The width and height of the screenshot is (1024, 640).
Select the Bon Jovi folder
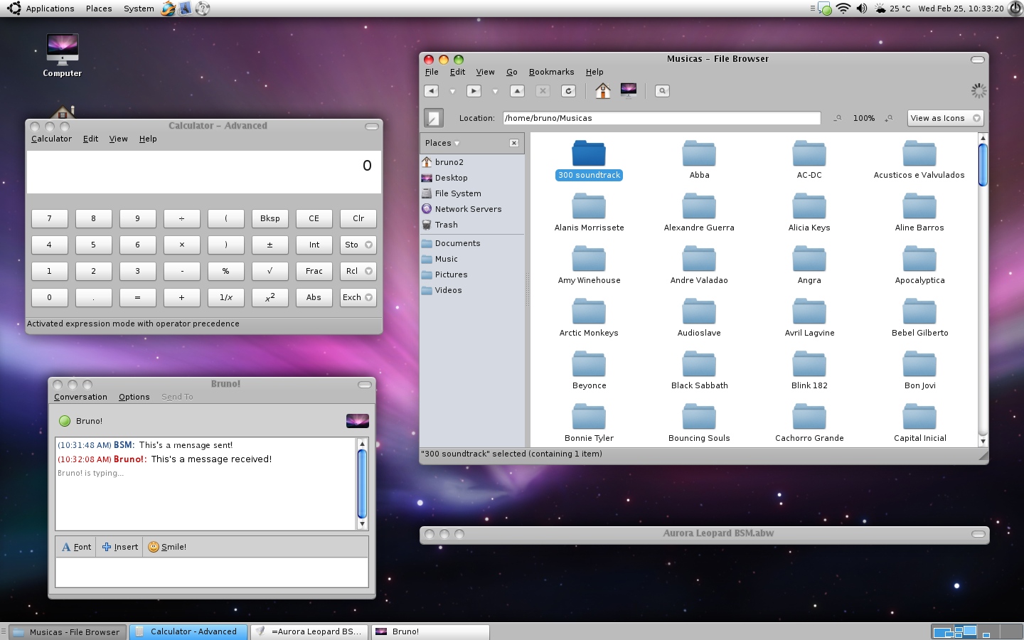click(x=919, y=370)
